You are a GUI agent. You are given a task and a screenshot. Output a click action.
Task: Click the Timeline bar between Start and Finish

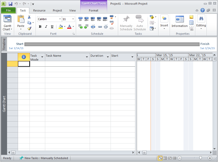pos(112,44)
